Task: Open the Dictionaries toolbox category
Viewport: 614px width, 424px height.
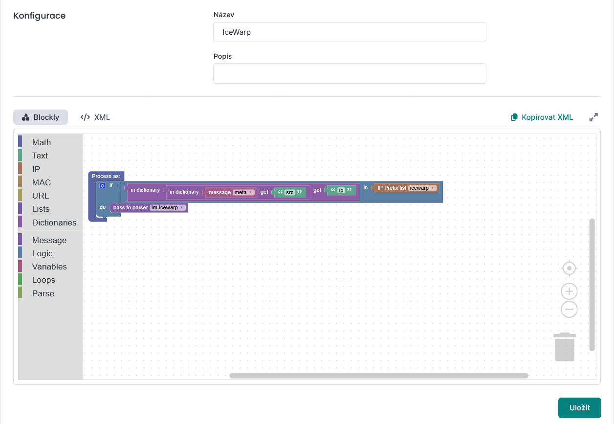Action: coord(54,223)
